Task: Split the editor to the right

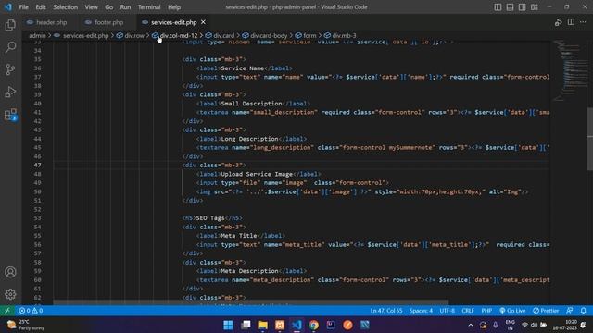Action: tap(571, 22)
